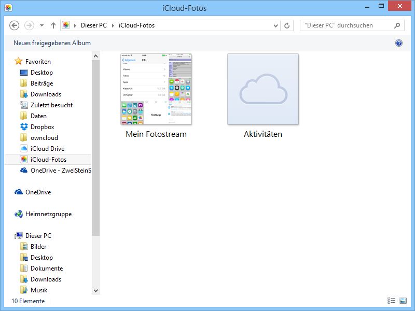Click the iCloud-Fotos sidebar flower icon
Viewport: 415px width, 311px height.
[24, 159]
